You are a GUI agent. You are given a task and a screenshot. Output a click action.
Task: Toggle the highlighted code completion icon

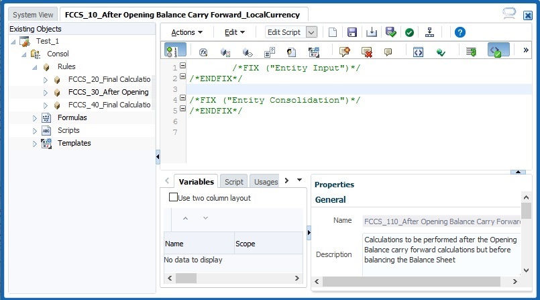(x=498, y=50)
